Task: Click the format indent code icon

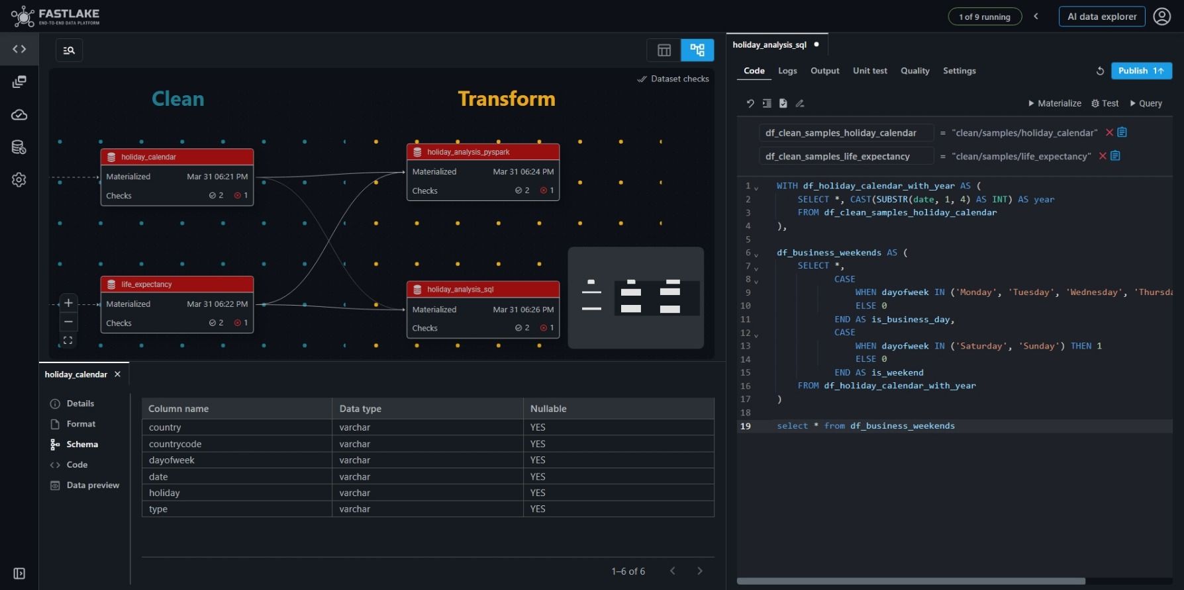Action: coord(767,103)
